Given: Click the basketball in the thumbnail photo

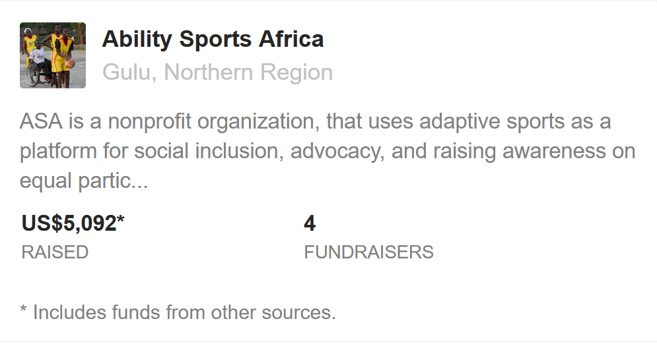Looking at the screenshot, I should coord(70,64).
